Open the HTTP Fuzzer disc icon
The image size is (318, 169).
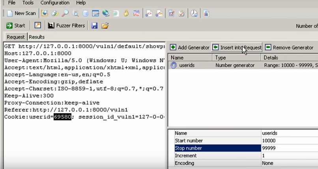116,13
